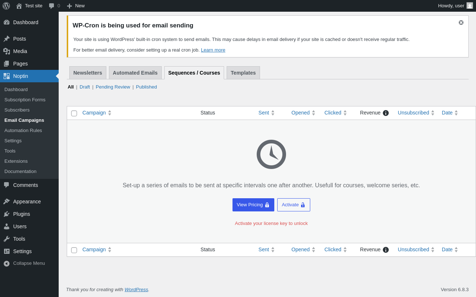Open Email Campaigns in the Noptin submenu
This screenshot has width=476, height=297.
pyautogui.click(x=24, y=120)
